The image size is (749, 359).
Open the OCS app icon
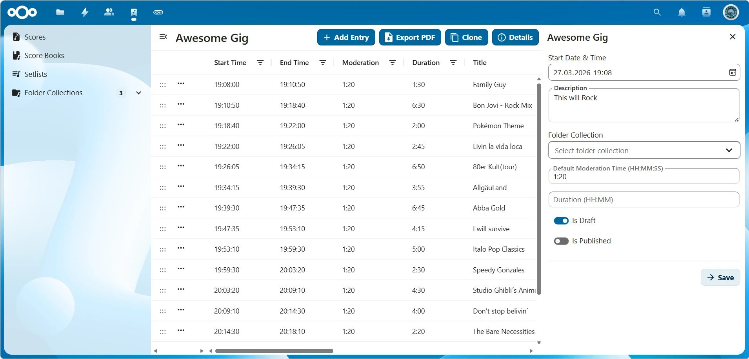158,13
